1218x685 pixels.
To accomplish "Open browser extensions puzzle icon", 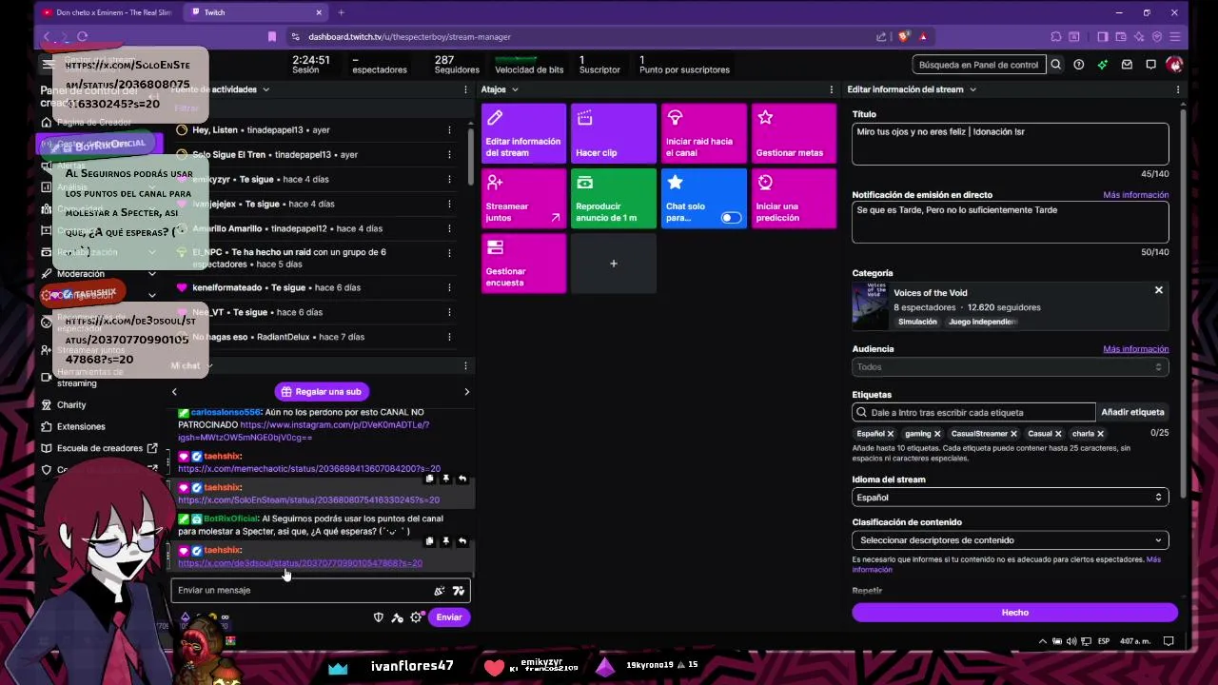I will [x=1056, y=36].
